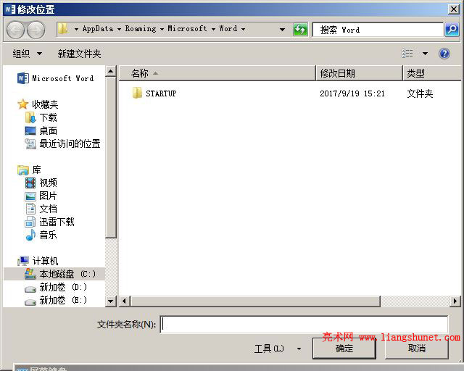Click the 取消 cancel button
Image resolution: width=464 pixels, height=371 pixels.
[x=417, y=349]
